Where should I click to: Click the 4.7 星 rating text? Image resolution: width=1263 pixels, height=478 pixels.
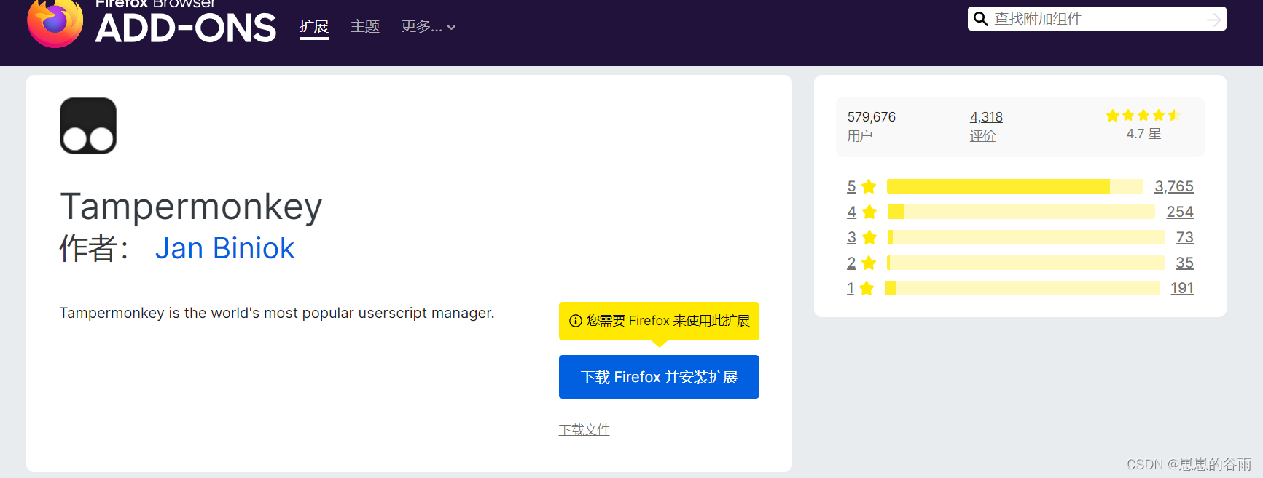tap(1143, 134)
